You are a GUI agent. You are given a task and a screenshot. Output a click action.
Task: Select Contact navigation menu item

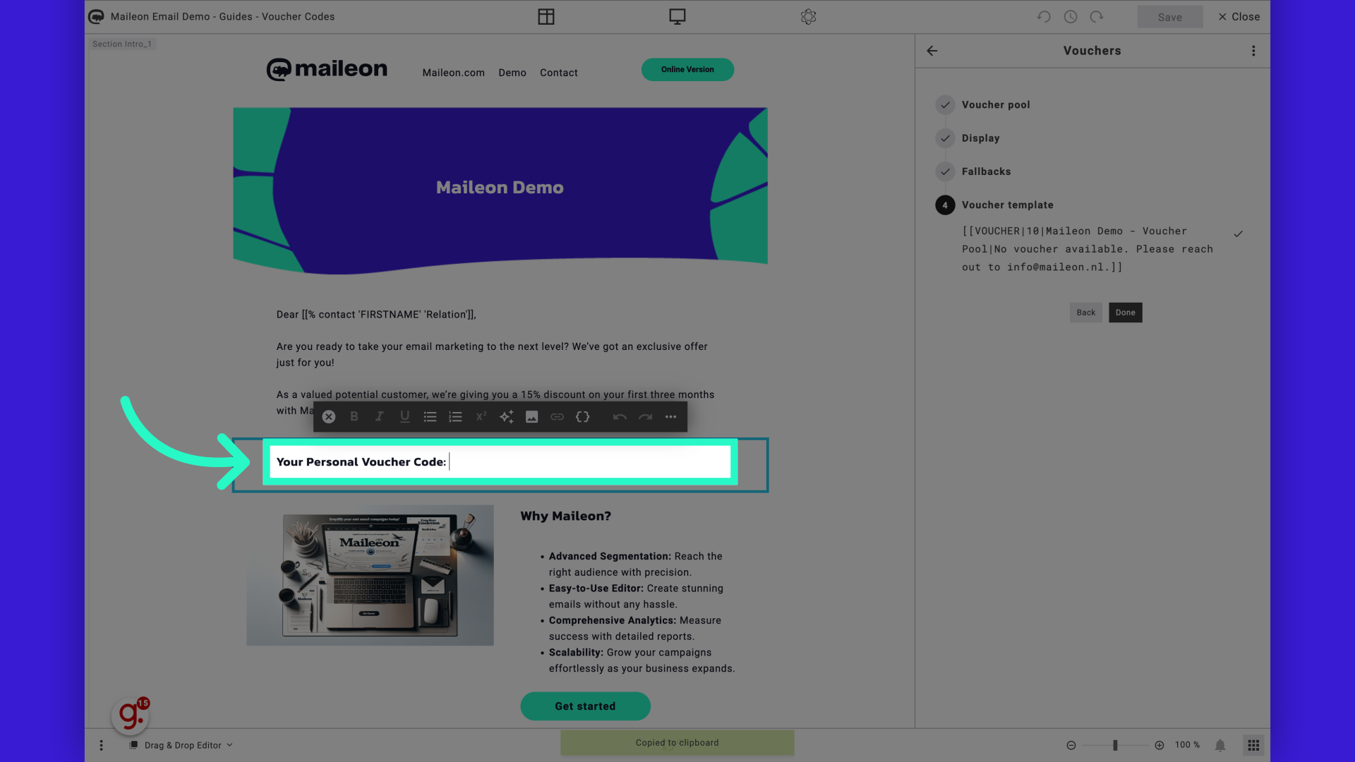click(x=558, y=72)
